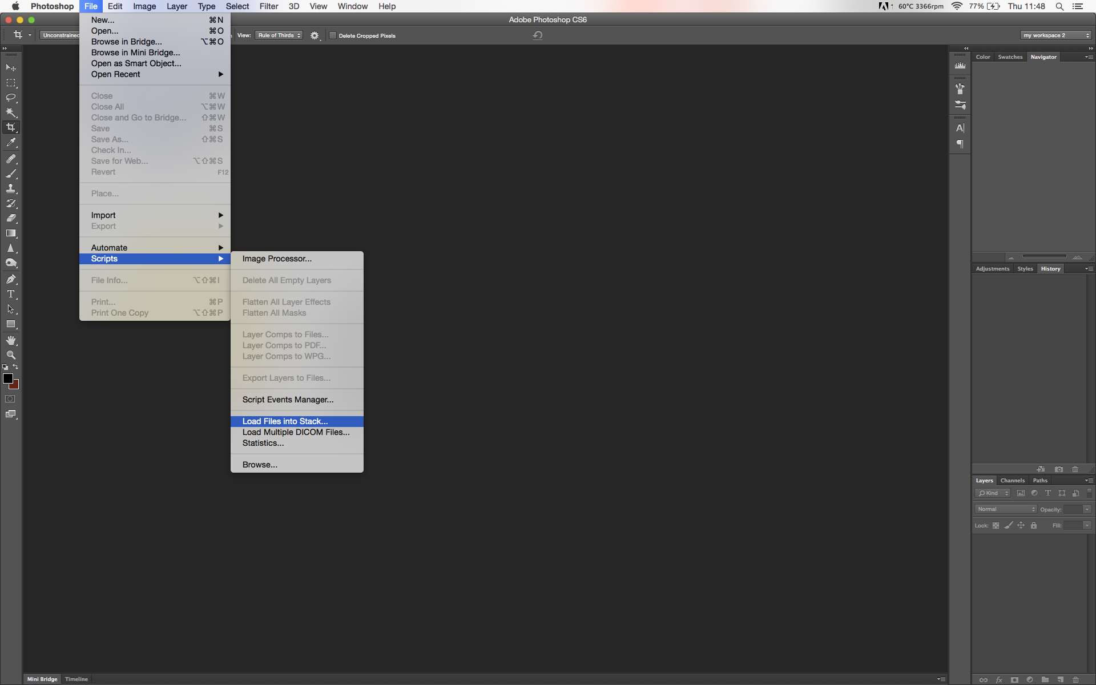Expand the Open Recent submenu
1096x685 pixels.
point(155,74)
